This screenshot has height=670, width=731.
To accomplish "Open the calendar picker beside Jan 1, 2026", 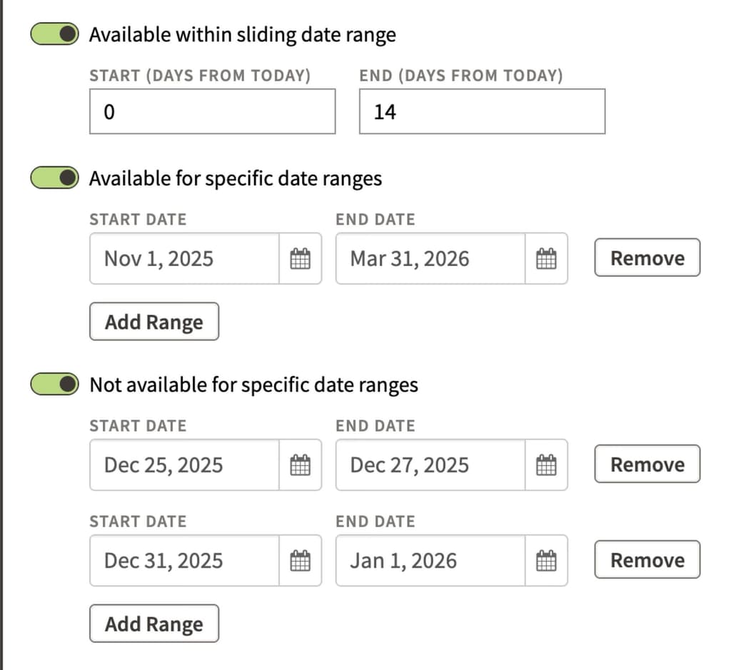I will (546, 561).
